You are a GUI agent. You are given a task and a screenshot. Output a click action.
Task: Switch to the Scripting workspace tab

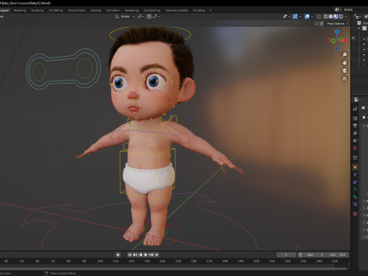(199, 11)
